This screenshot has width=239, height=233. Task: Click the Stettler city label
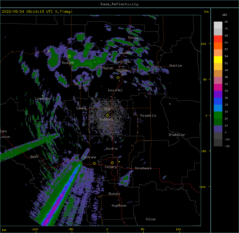[x=176, y=66]
